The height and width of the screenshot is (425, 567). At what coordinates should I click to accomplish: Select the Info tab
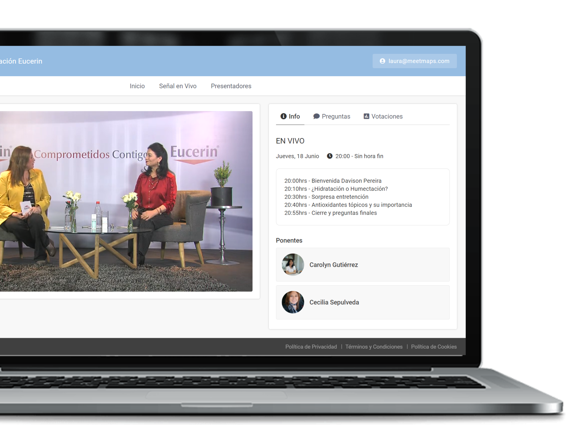point(290,116)
